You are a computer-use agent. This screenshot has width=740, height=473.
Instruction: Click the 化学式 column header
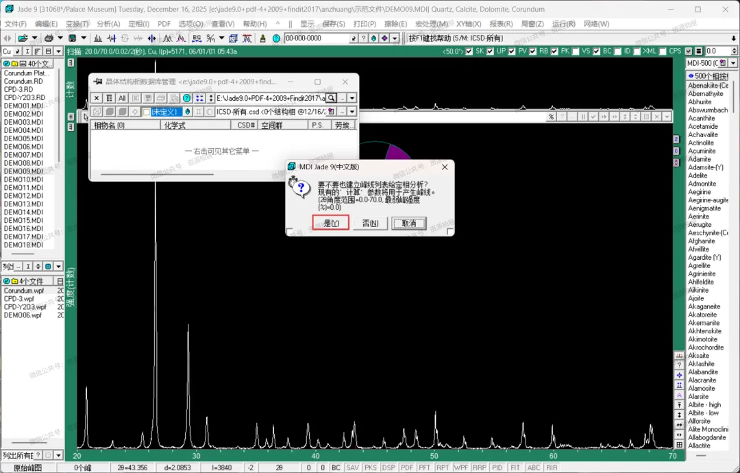(195, 125)
